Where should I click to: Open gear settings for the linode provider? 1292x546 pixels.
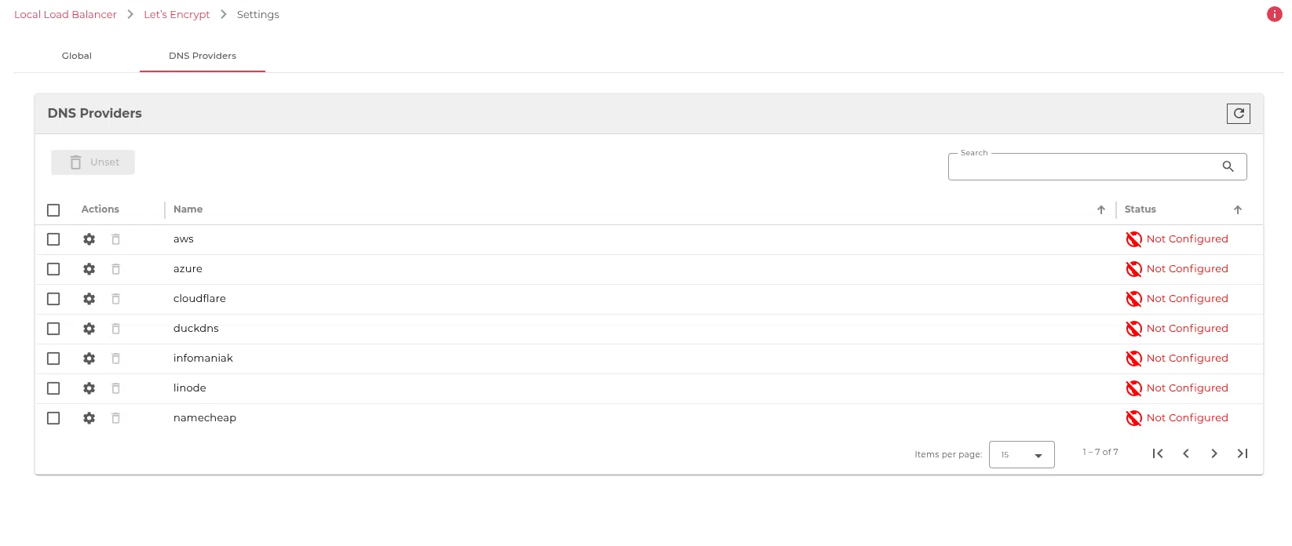[89, 388]
